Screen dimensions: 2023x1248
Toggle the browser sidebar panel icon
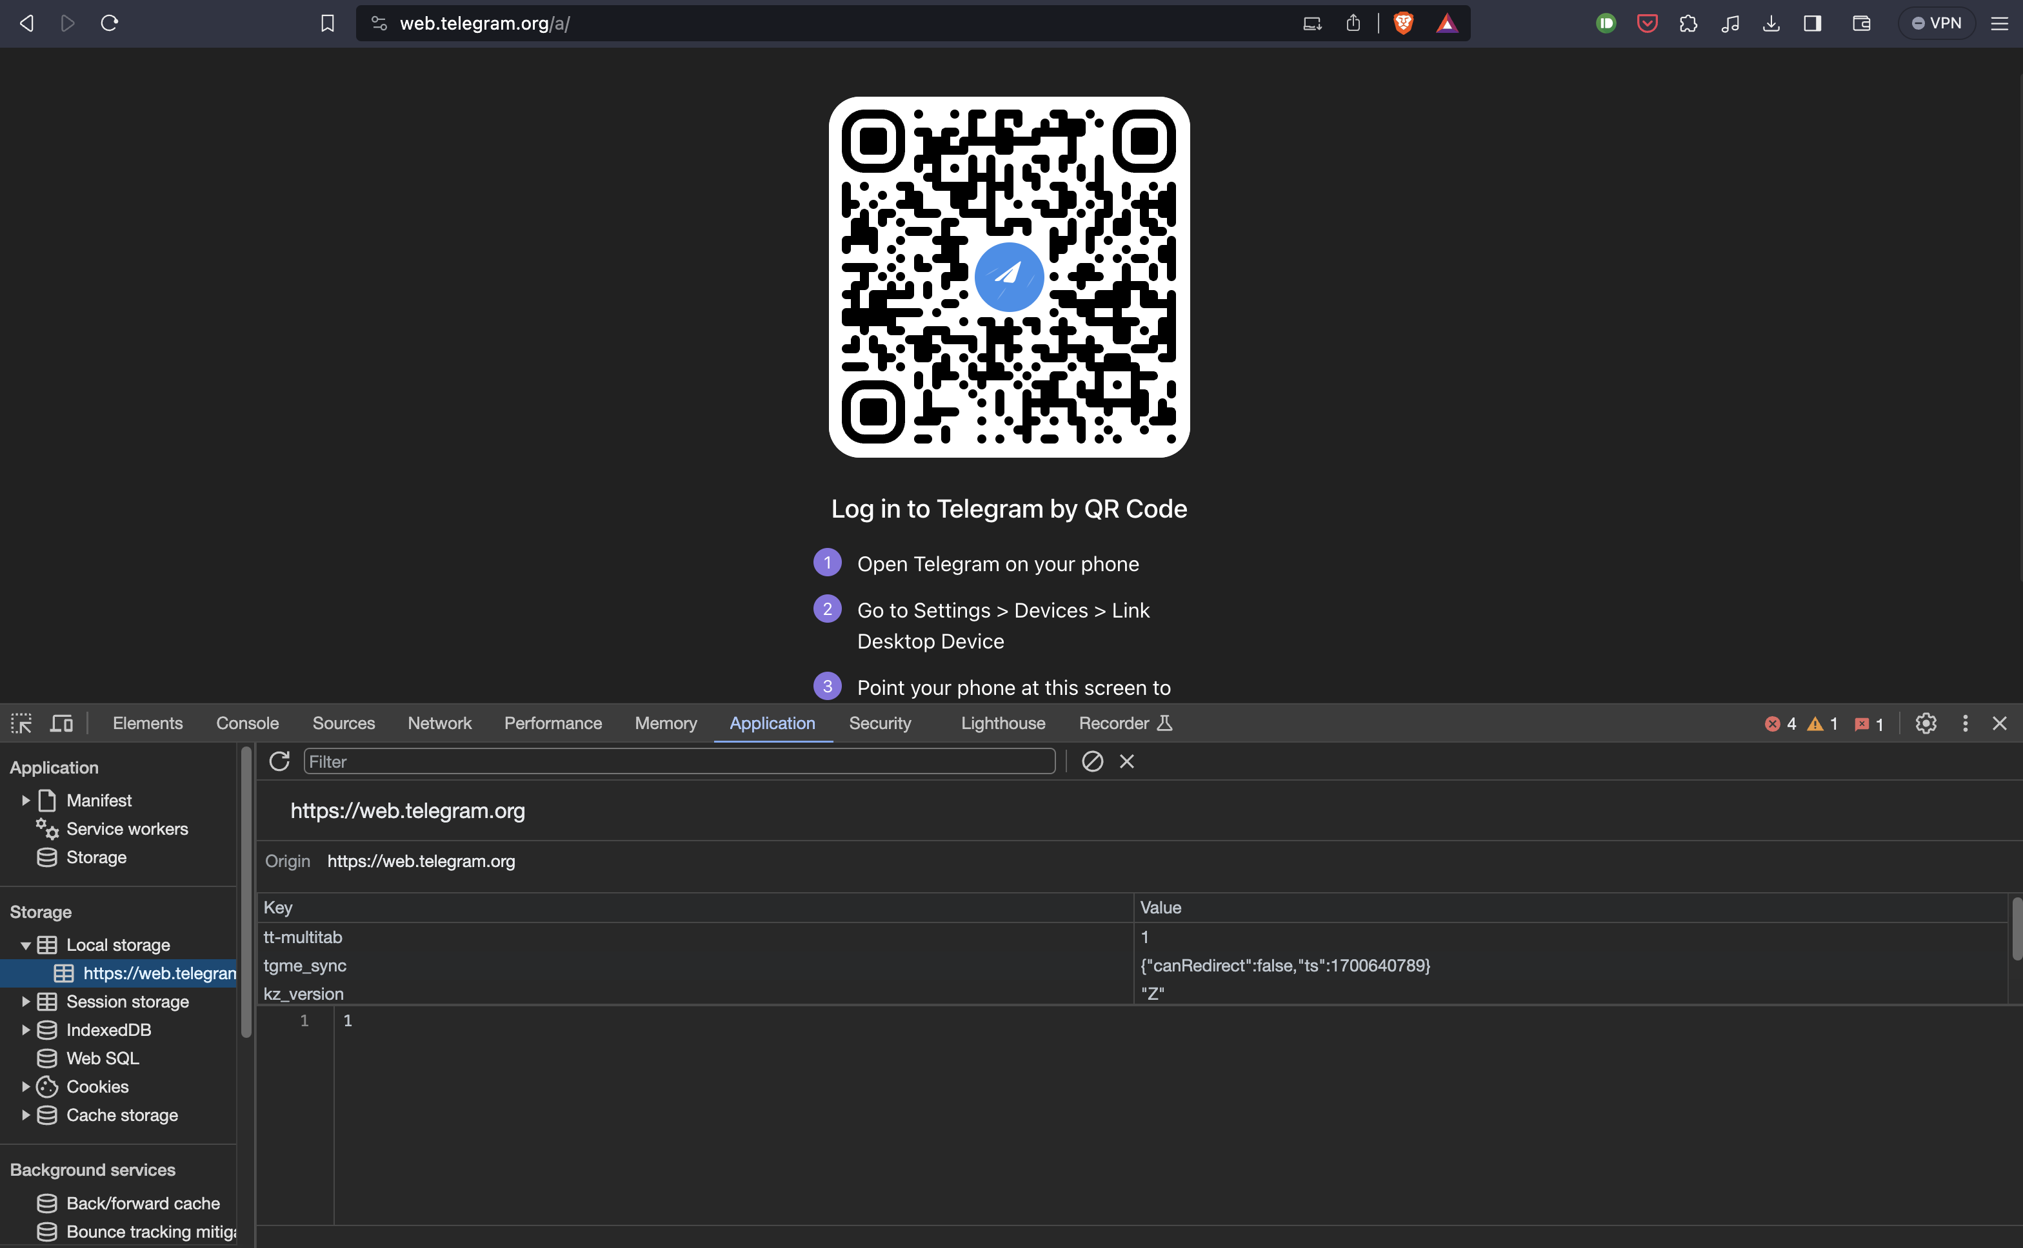[1813, 23]
